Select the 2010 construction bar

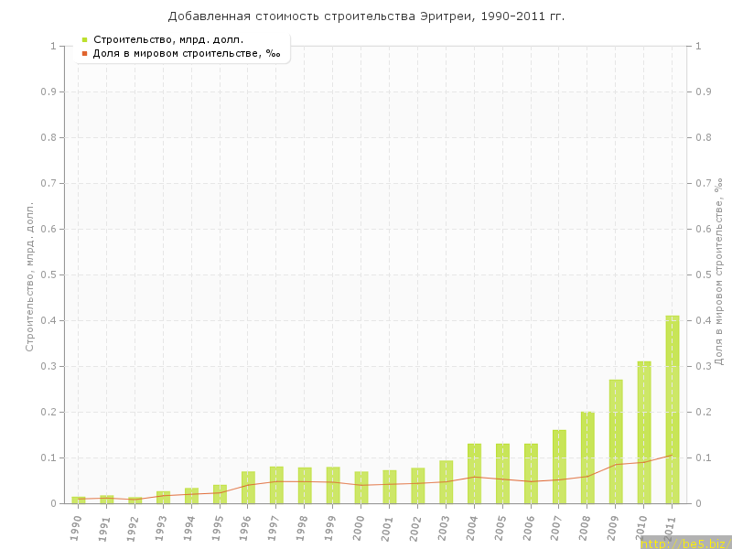pos(644,432)
